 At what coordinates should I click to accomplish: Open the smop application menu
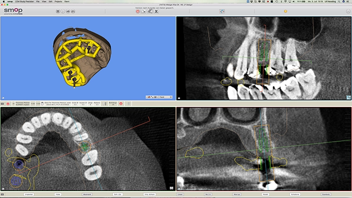pyautogui.click(x=10, y=1)
